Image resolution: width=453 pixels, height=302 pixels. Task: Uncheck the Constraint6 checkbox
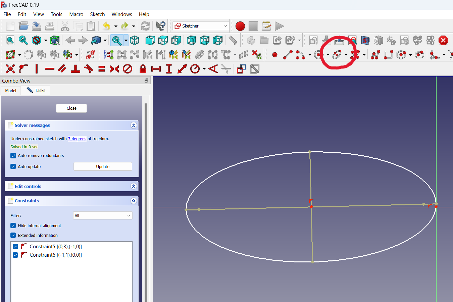[15, 255]
